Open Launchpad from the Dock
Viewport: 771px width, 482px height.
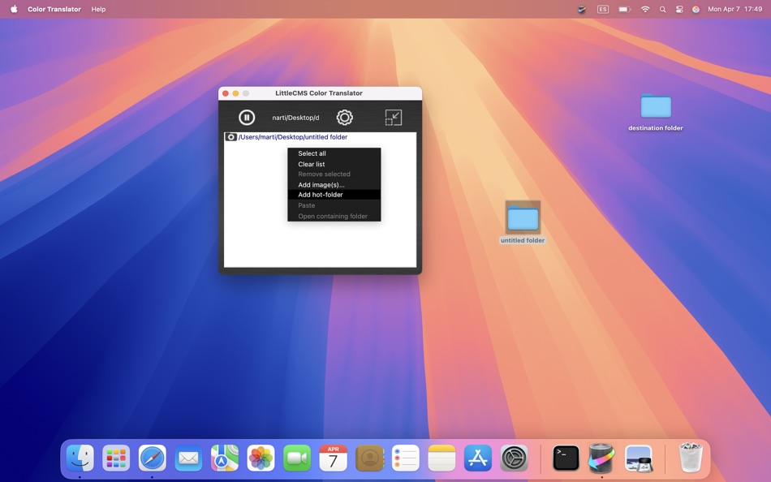[x=116, y=458]
